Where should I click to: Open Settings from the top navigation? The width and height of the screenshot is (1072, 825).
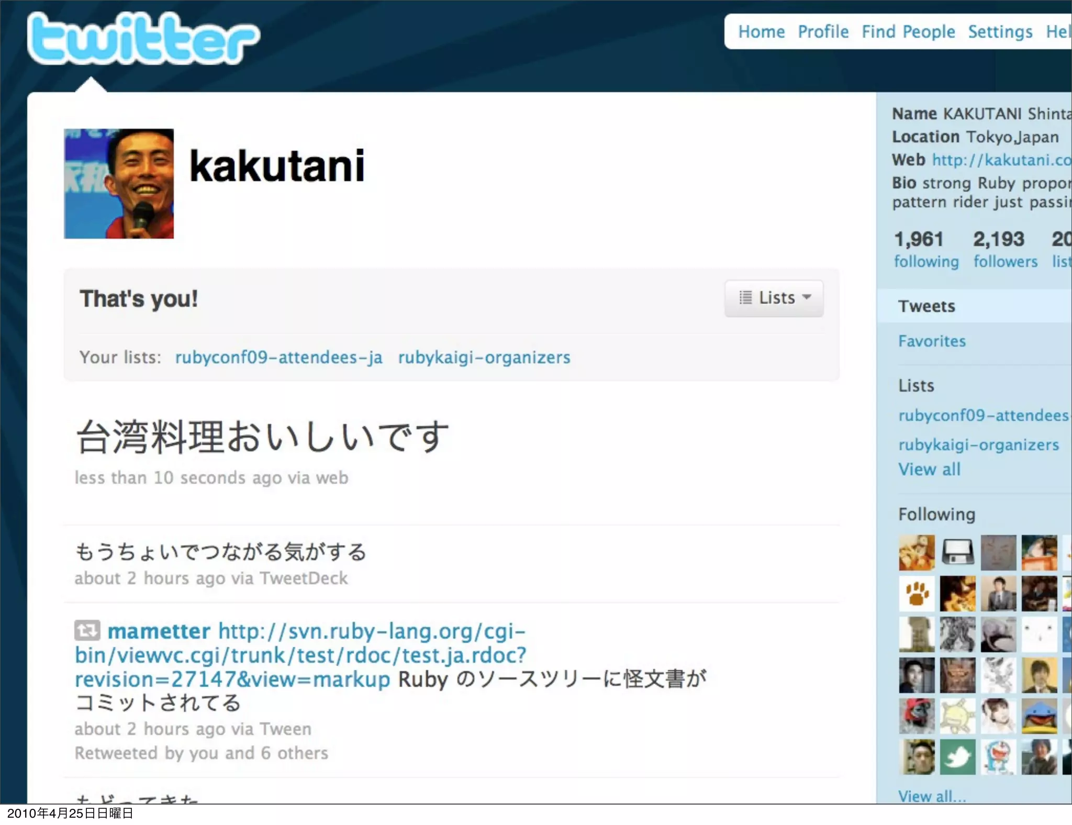tap(1000, 32)
